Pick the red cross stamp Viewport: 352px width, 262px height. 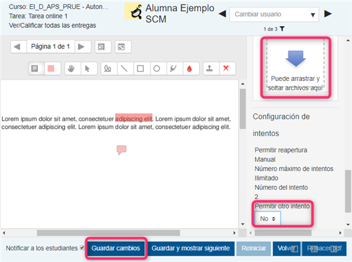(x=228, y=68)
